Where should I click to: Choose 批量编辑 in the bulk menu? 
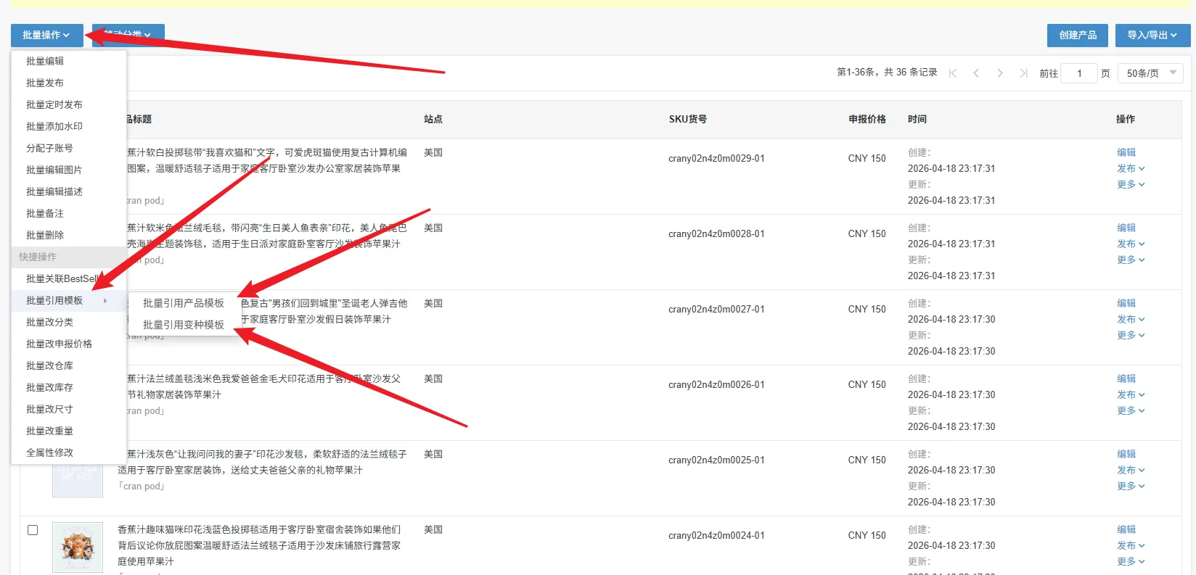click(45, 61)
